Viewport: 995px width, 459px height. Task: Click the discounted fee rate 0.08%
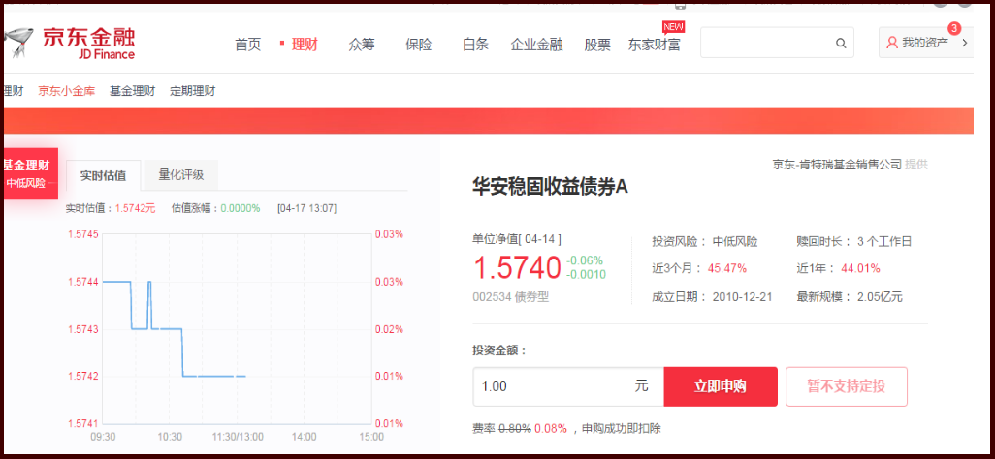pyautogui.click(x=551, y=428)
